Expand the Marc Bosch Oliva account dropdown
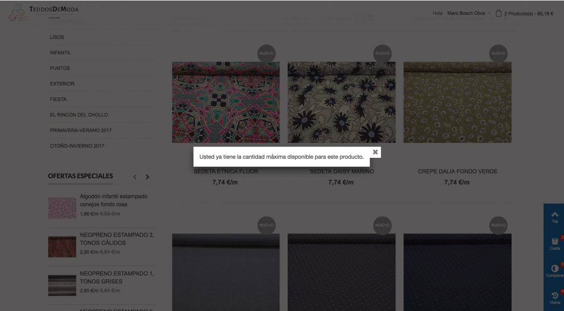Image resolution: width=564 pixels, height=311 pixels. [x=469, y=13]
